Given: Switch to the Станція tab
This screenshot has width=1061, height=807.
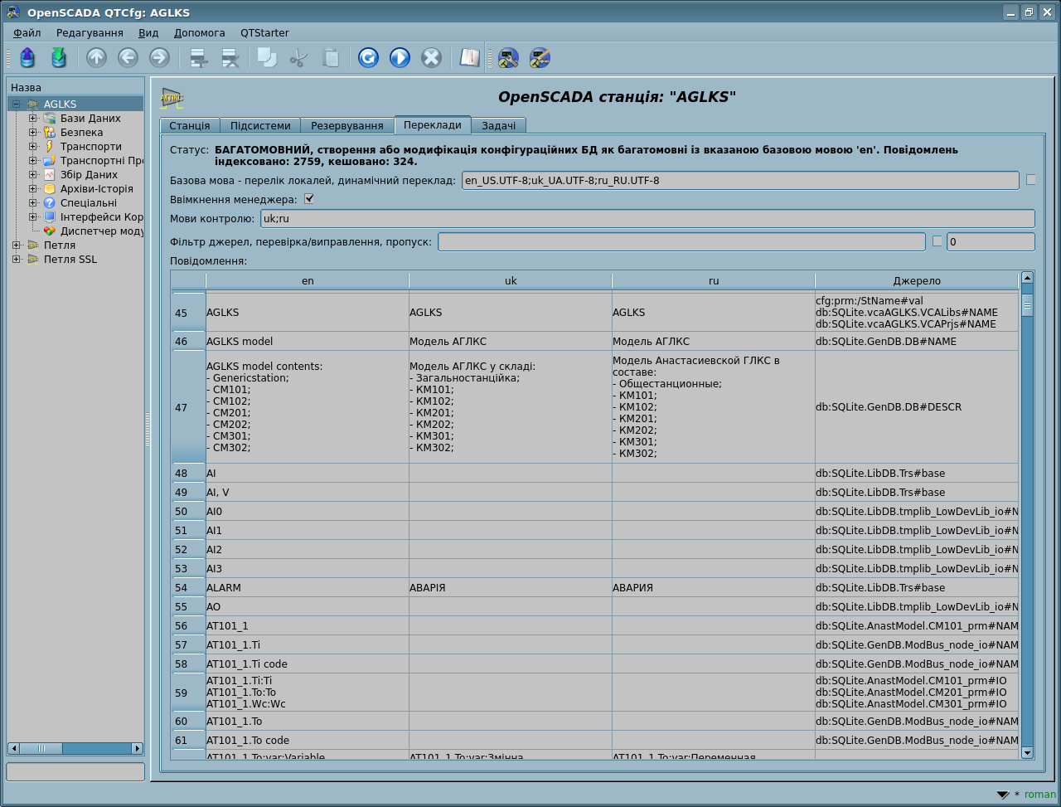Looking at the screenshot, I should 190,125.
